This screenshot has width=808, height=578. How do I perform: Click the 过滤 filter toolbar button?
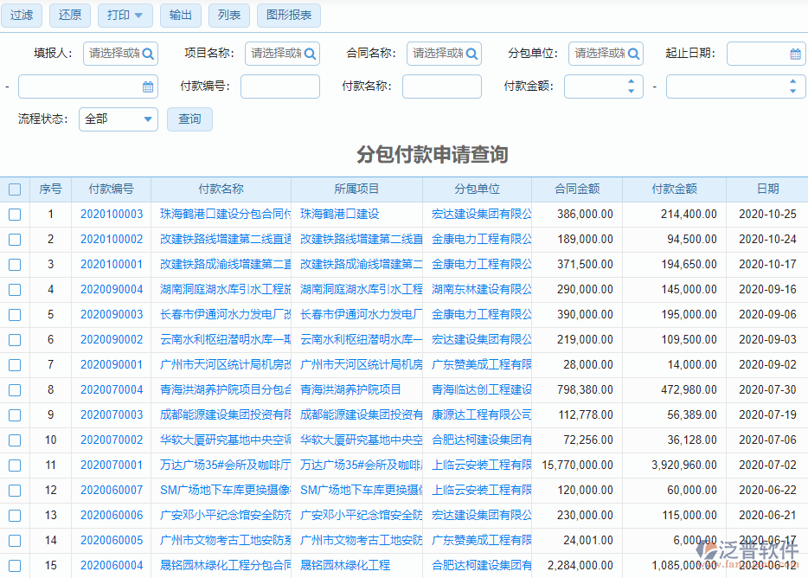[x=21, y=15]
